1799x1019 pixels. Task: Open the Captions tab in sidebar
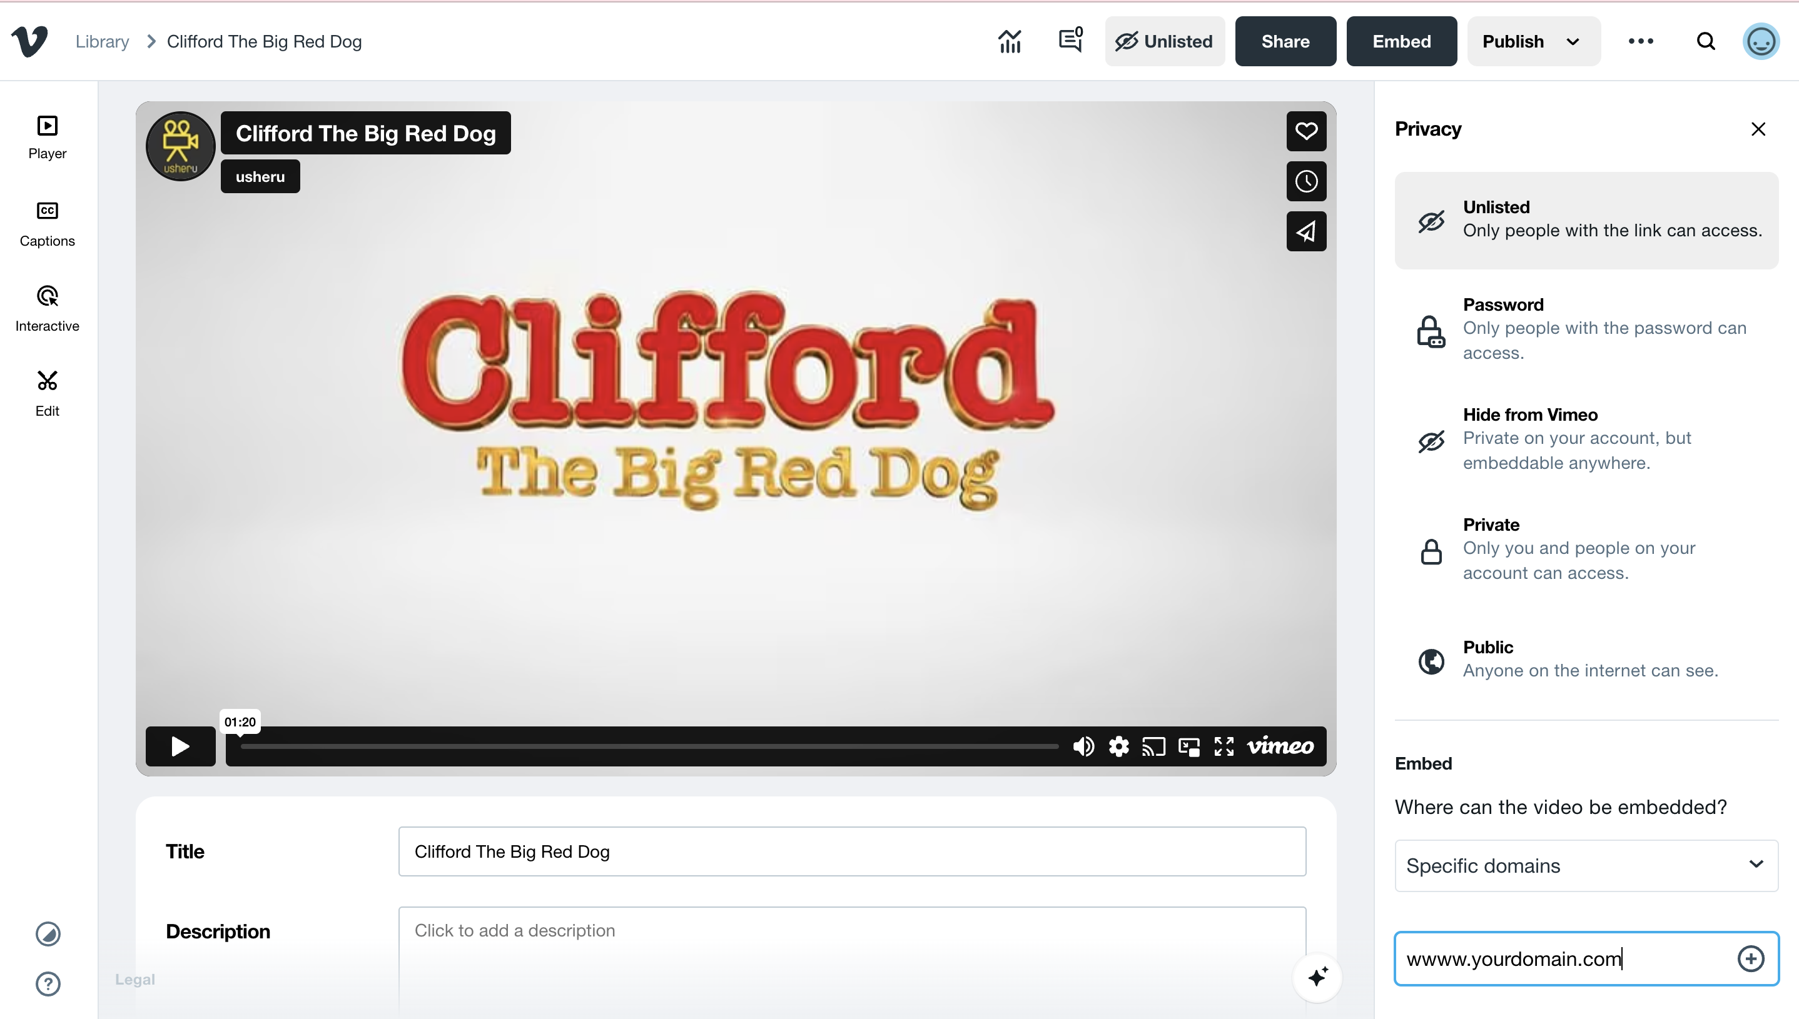[x=48, y=224]
